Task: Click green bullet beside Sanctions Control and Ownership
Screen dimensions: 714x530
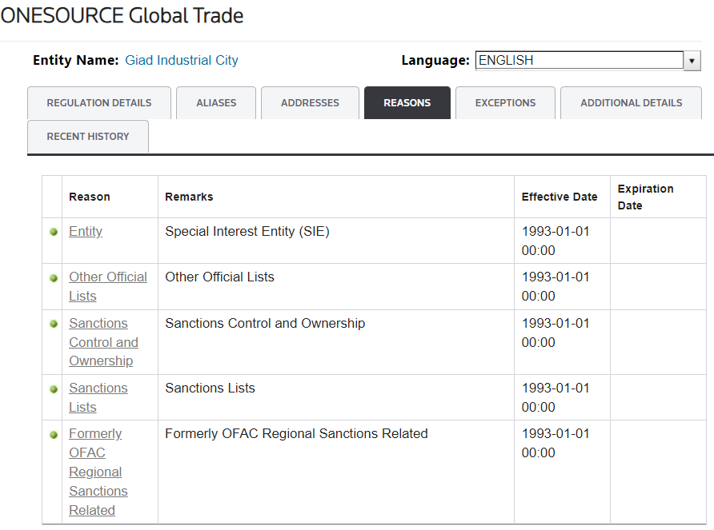Action: click(x=54, y=324)
